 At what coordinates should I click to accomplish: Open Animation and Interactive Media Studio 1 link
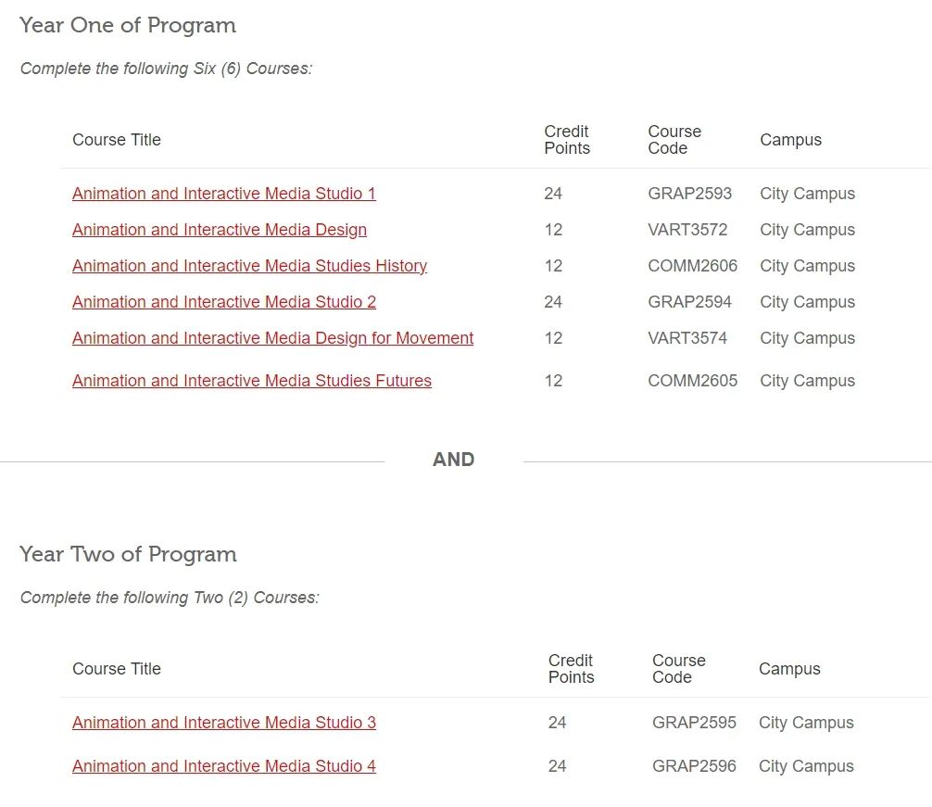224,194
